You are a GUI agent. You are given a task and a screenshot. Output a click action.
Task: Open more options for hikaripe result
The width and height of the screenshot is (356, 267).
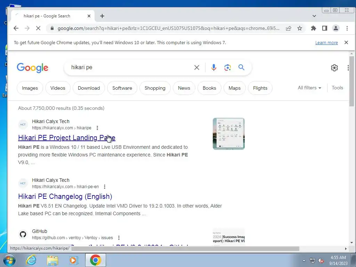tap(97, 128)
